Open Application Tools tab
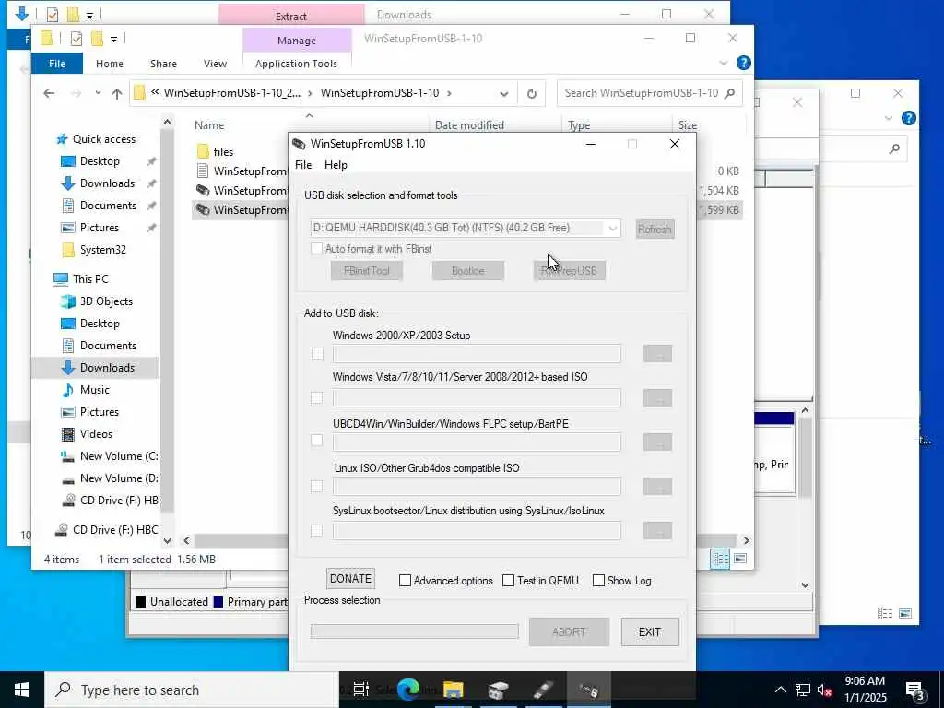 click(x=296, y=64)
